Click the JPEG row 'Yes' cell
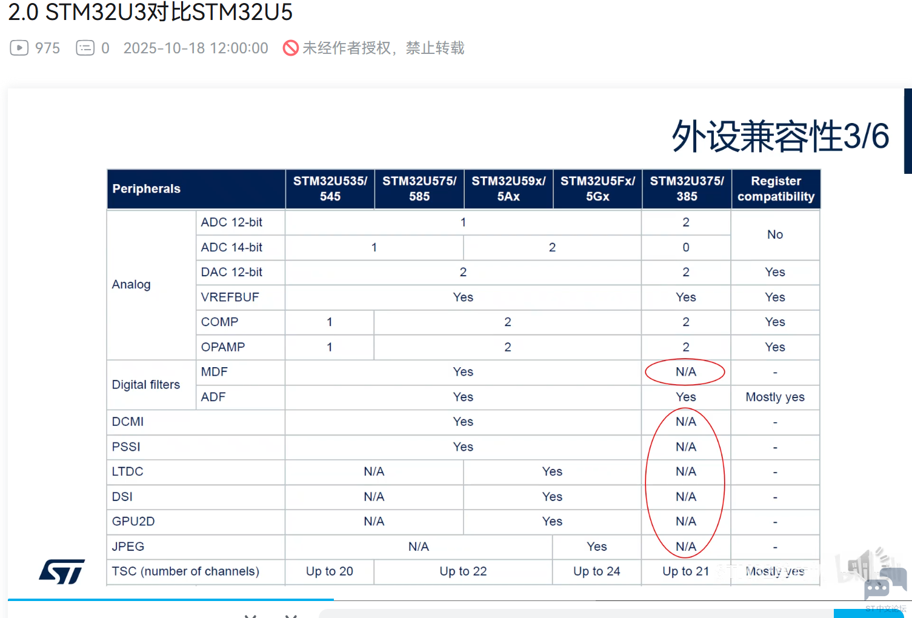The height and width of the screenshot is (618, 912). click(x=597, y=547)
